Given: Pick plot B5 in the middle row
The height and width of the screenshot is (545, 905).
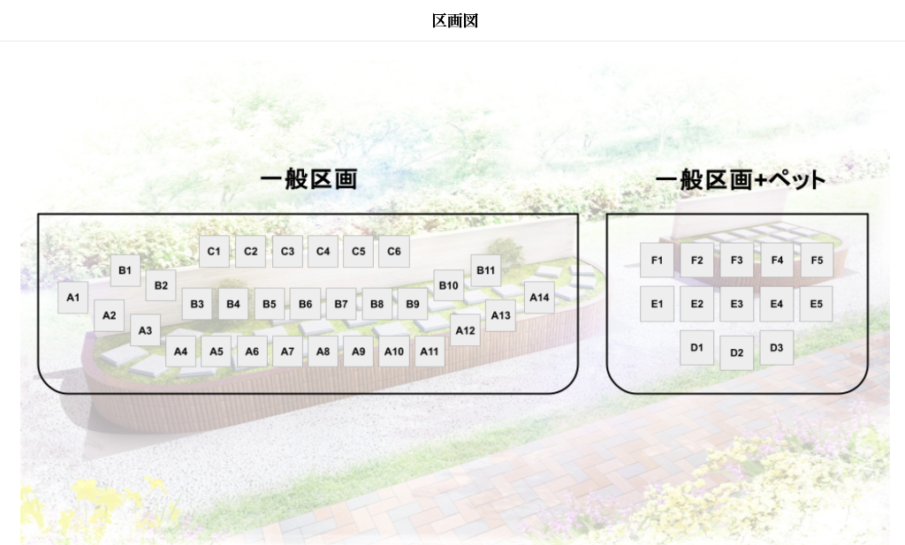Looking at the screenshot, I should click(270, 304).
